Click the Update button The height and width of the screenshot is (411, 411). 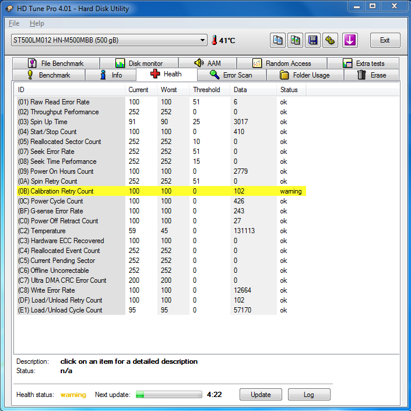point(261,395)
